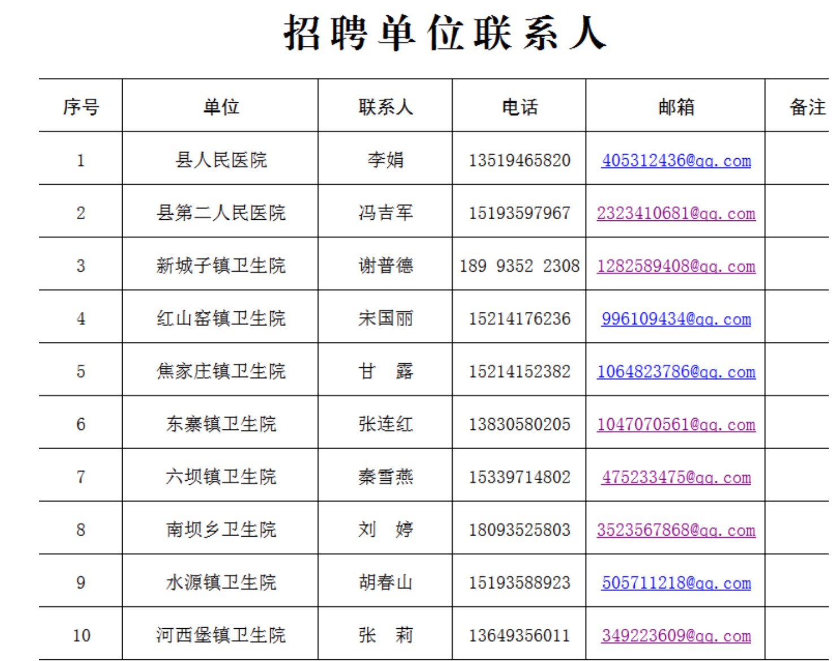Open email link 1282589408@qq.com
The image size is (840, 661).
coord(676,266)
